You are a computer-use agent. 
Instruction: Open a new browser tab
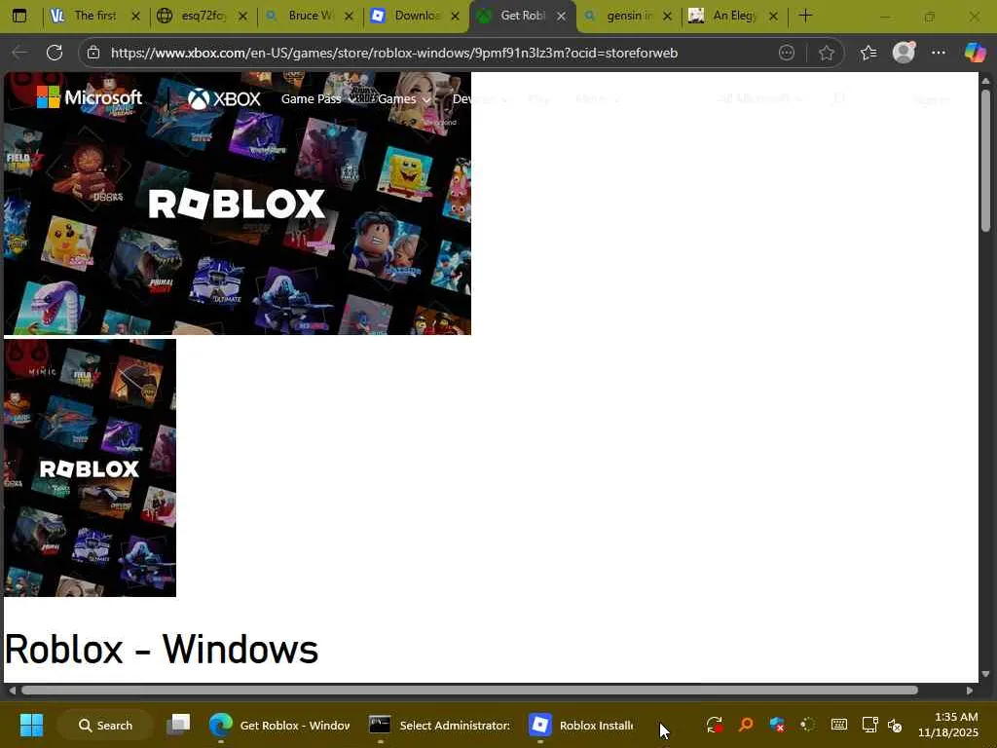805,16
